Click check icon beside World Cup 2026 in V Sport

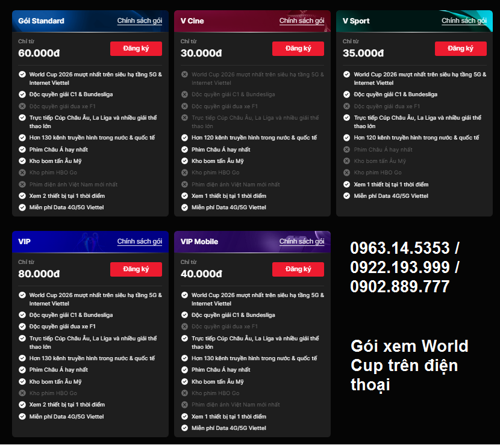346,74
